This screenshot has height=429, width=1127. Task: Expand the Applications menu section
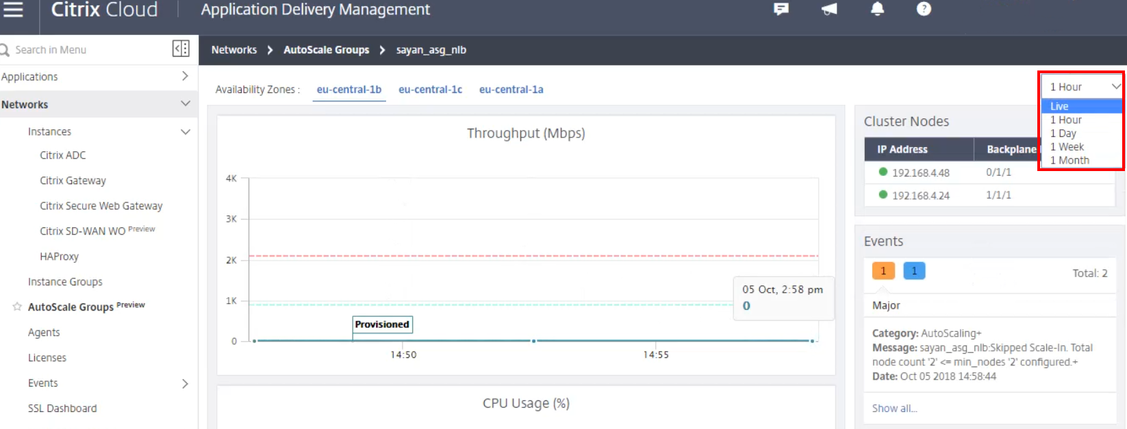click(x=185, y=76)
